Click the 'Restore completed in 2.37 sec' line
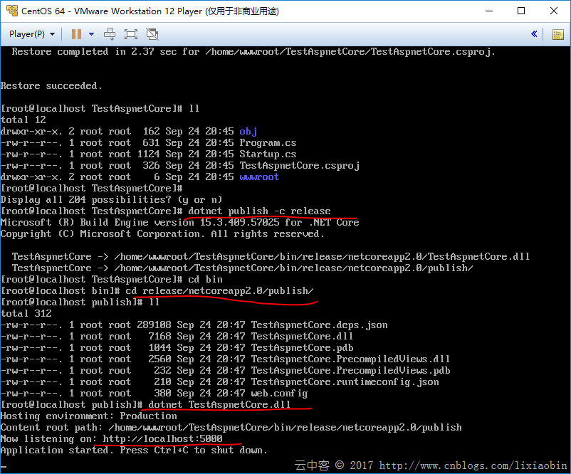Screen dimensions: 571x474 (253, 52)
